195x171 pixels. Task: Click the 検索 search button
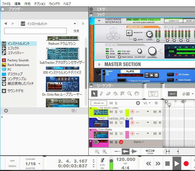coord(76,31)
